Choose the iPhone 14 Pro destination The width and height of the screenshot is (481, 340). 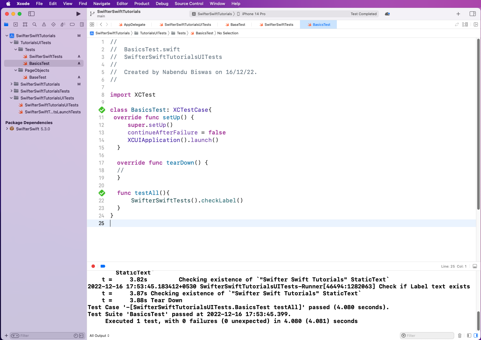(x=251, y=14)
